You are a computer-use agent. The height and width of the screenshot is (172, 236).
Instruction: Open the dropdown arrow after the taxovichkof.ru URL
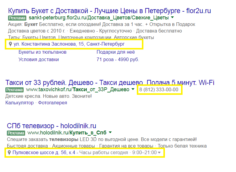coord(133,89)
